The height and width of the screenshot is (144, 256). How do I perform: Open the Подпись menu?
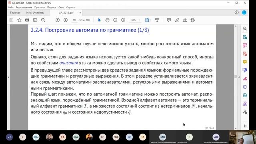pyautogui.click(x=52, y=7)
